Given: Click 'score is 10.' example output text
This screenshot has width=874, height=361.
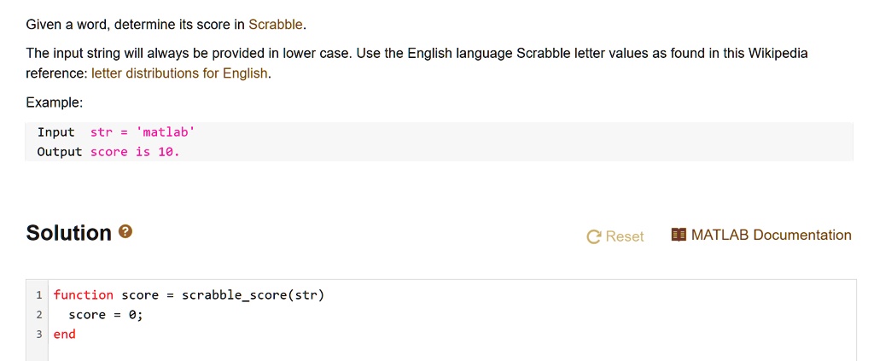Looking at the screenshot, I should (135, 152).
